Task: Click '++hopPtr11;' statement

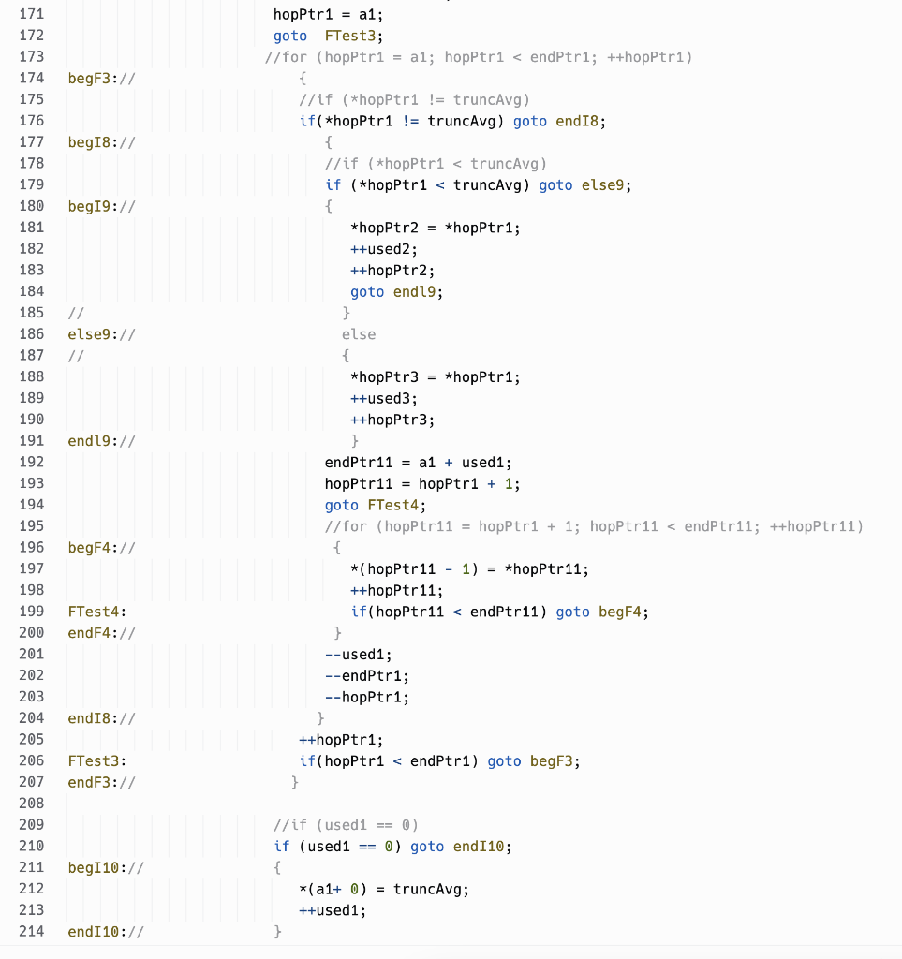Action: tap(397, 591)
